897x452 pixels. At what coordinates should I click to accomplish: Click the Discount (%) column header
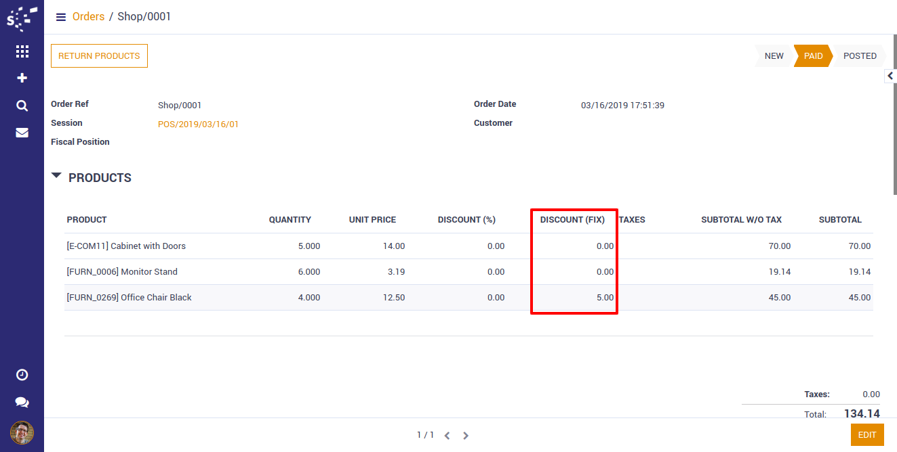click(x=466, y=220)
